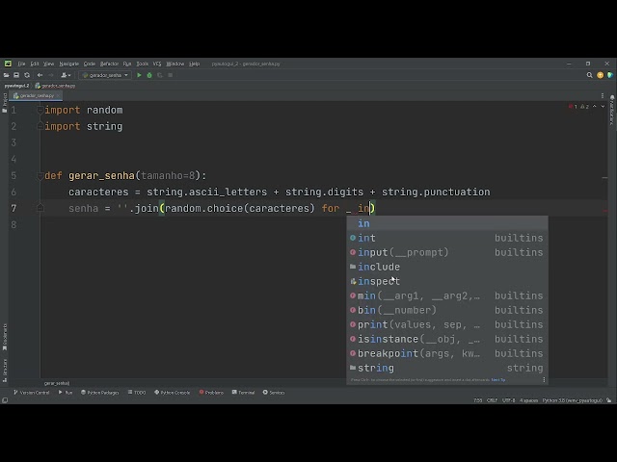Choose 'include' completion suggestion

tap(447, 267)
